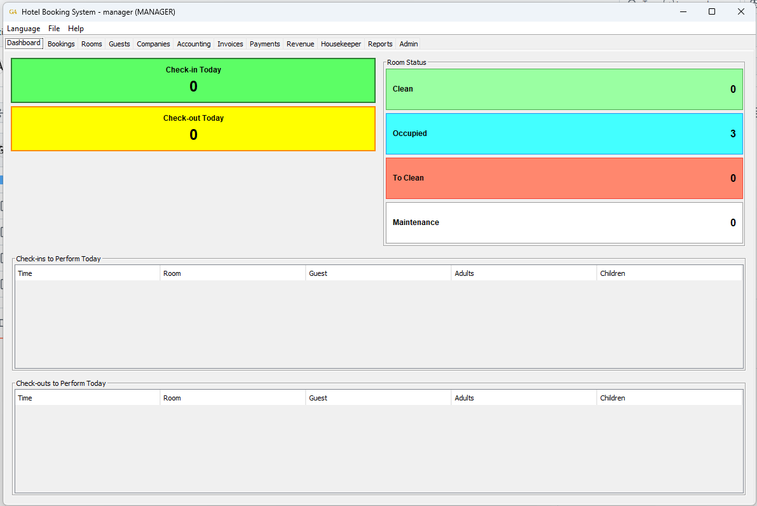Click the green Check-in Today panel
The width and height of the screenshot is (757, 506).
point(193,80)
